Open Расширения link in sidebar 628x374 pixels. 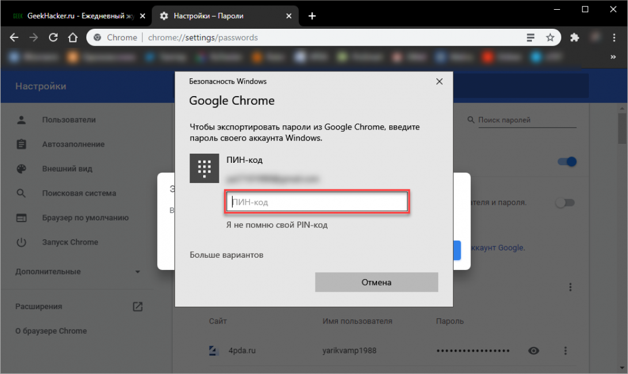point(39,306)
